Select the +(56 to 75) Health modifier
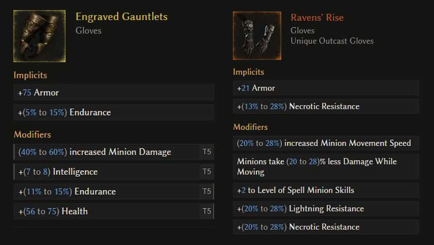The height and width of the screenshot is (245, 434). coord(107,211)
